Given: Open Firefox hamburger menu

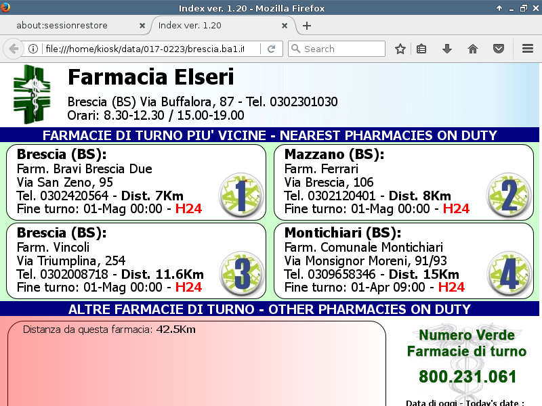Looking at the screenshot, I should tap(528, 49).
